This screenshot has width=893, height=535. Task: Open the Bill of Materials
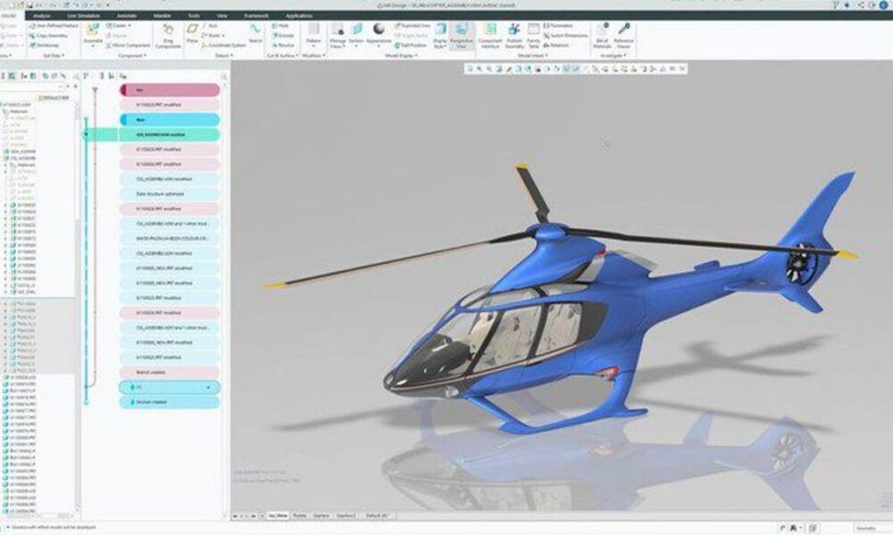[x=603, y=36]
